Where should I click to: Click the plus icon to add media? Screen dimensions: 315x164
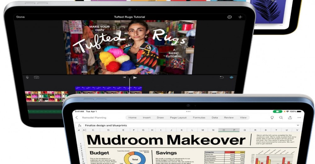tap(240, 17)
